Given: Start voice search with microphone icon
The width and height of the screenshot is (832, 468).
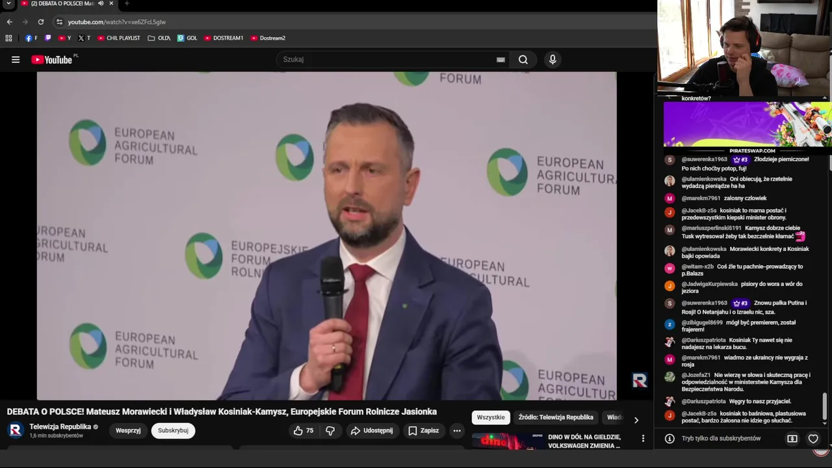Looking at the screenshot, I should click(x=552, y=60).
